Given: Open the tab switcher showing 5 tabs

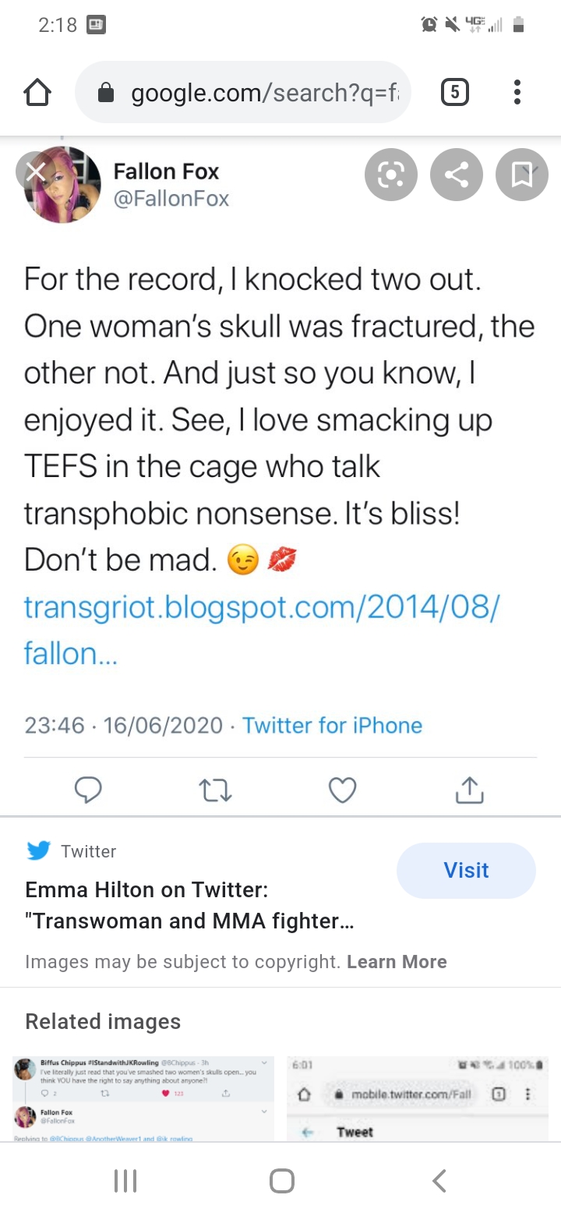Looking at the screenshot, I should click(455, 94).
